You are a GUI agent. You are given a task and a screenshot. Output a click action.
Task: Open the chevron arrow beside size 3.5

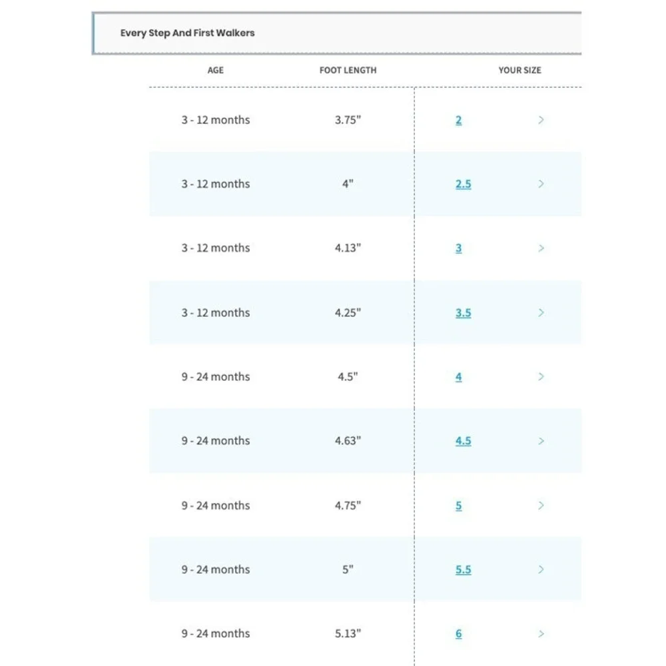(x=541, y=312)
